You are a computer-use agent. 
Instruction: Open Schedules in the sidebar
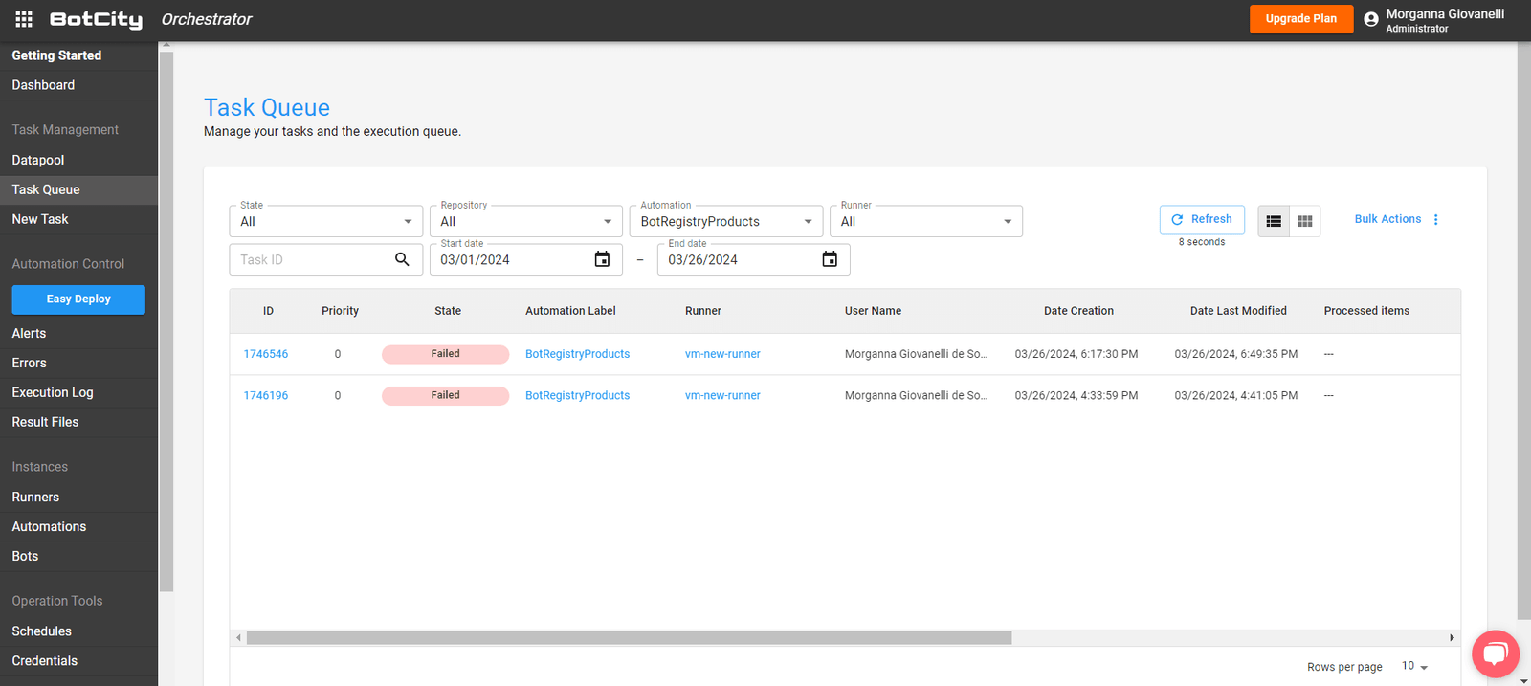[x=41, y=631]
